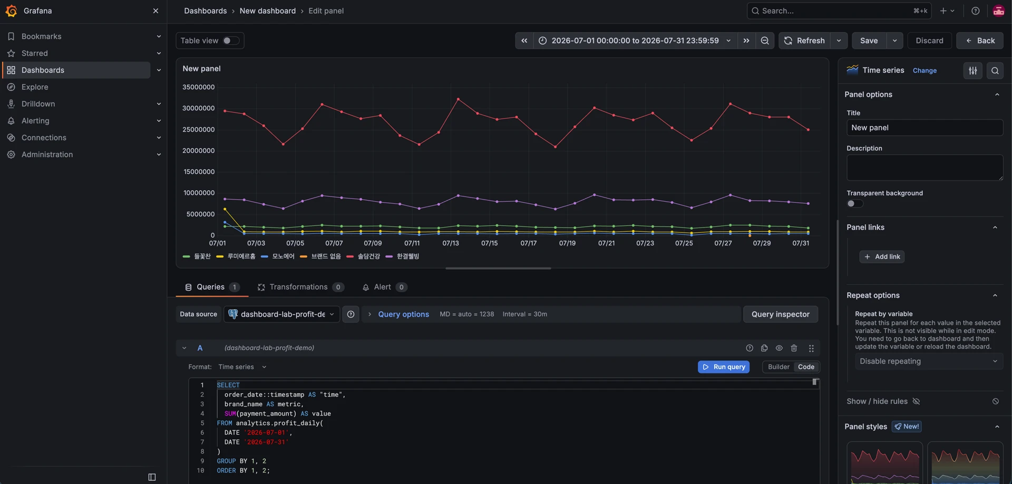Image resolution: width=1012 pixels, height=484 pixels.
Task: Collapse the Panel options section
Action: point(997,95)
